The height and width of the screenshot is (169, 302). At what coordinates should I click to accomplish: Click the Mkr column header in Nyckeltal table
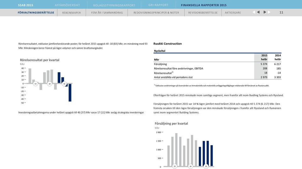coord(156,60)
